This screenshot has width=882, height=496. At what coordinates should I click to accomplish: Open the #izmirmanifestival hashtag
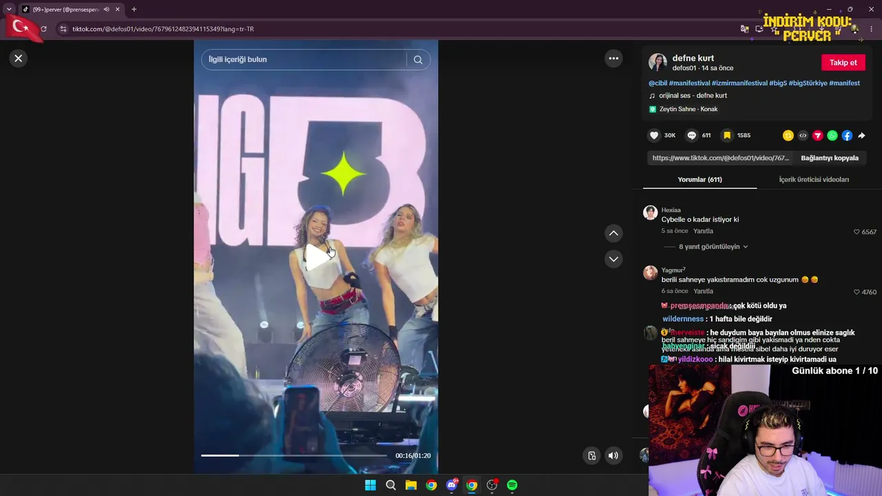click(740, 83)
